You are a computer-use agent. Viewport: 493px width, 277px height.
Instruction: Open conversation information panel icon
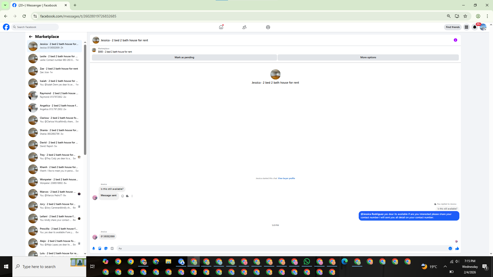(455, 40)
